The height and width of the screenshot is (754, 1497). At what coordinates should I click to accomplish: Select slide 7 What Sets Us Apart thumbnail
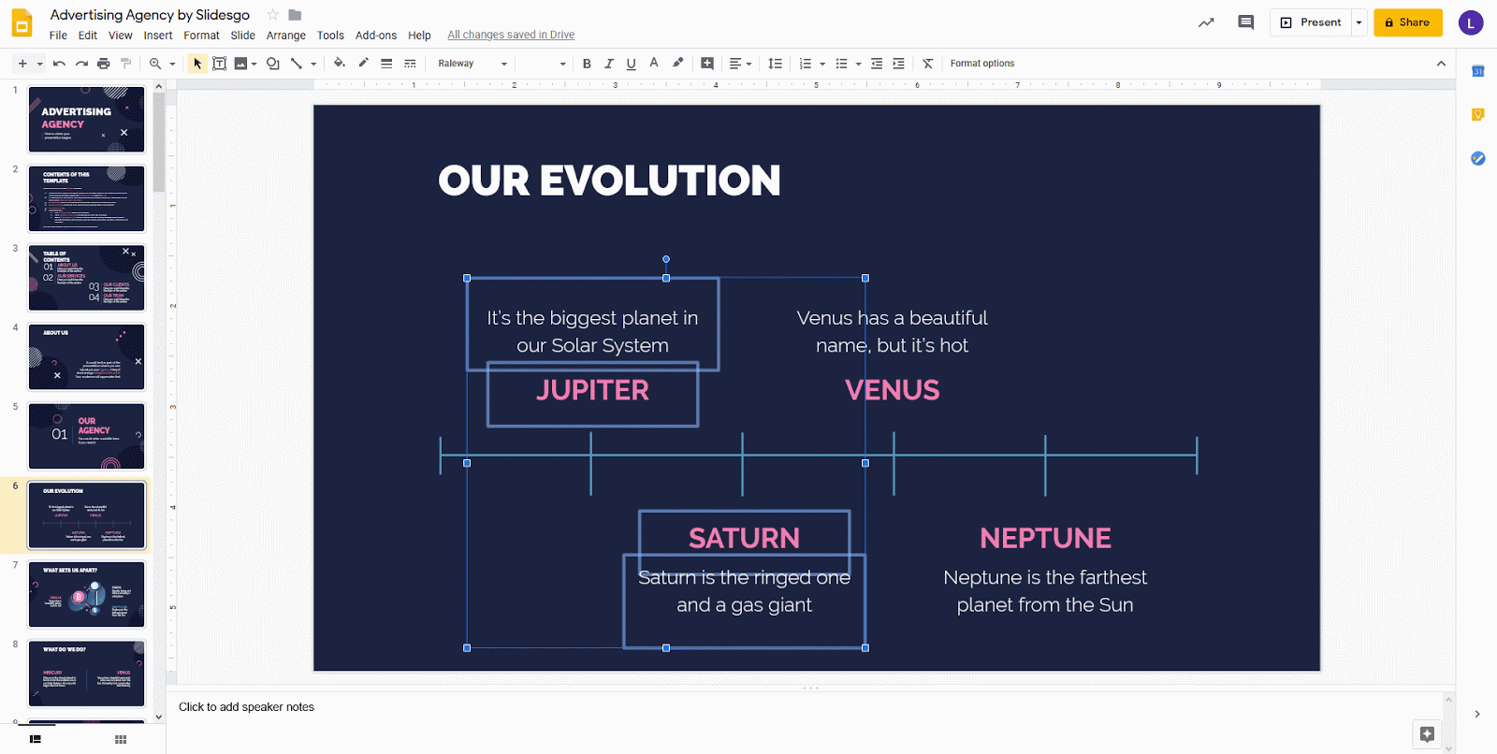(x=87, y=595)
